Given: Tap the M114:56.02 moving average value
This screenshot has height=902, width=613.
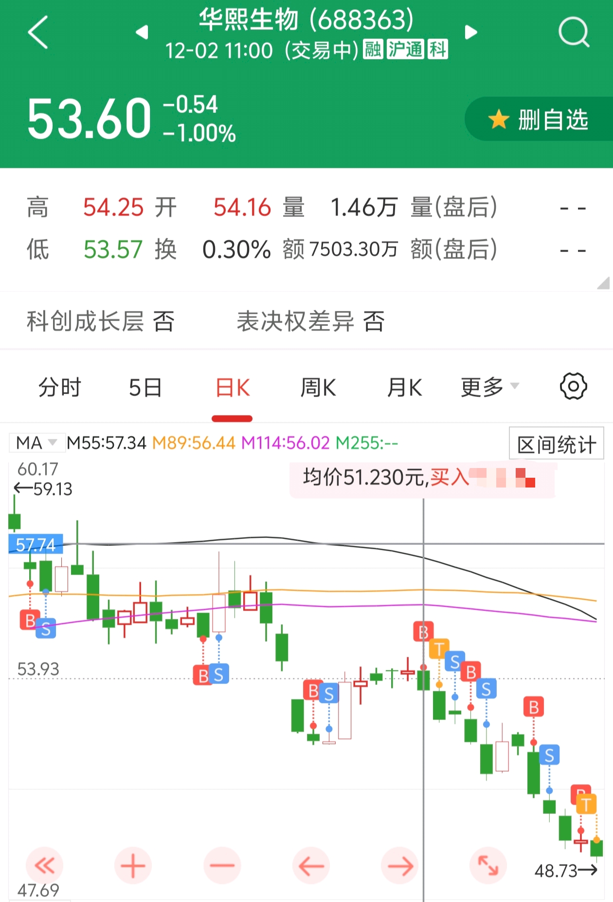Looking at the screenshot, I should pos(286,443).
